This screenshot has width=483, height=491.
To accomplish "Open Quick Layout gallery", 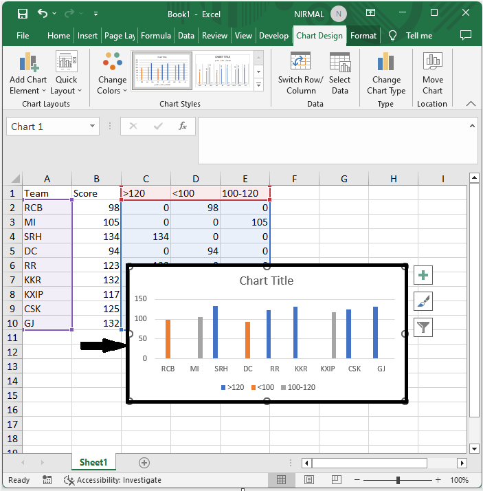I will pyautogui.click(x=66, y=74).
